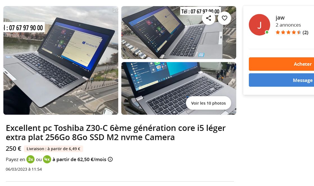Open the top-right laptop keyboard photo
The image size is (314, 186).
(179, 32)
